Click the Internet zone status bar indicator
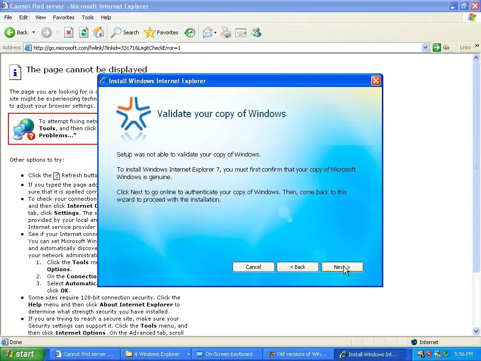Screen dimensions: 481x361 pyautogui.click(x=425, y=342)
